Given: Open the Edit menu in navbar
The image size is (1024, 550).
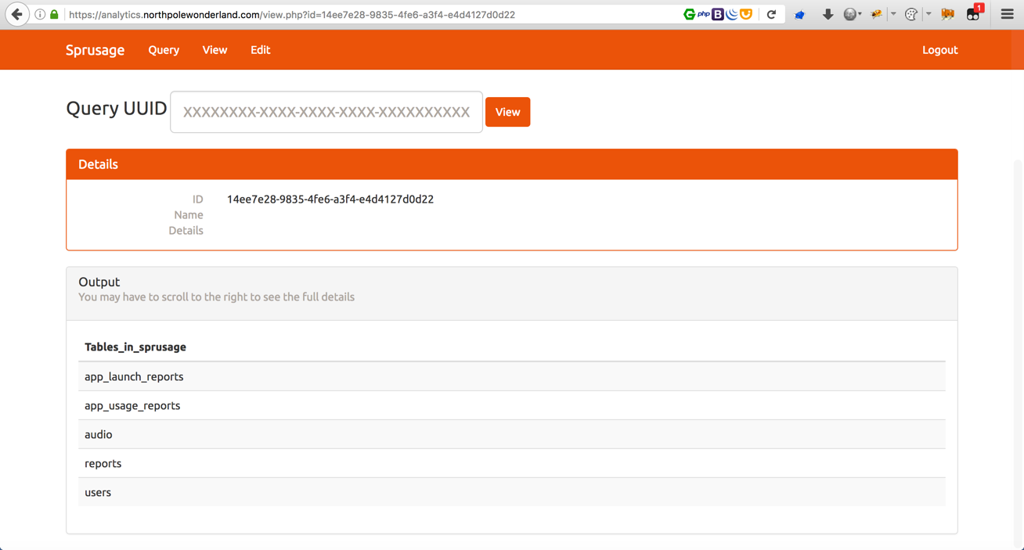Looking at the screenshot, I should tap(260, 50).
